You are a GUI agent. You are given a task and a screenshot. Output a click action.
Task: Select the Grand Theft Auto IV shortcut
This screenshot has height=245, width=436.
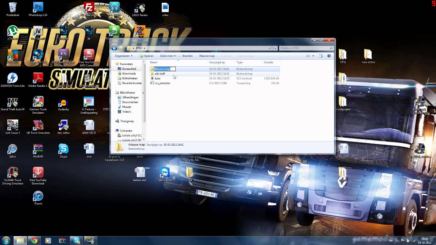click(13, 103)
